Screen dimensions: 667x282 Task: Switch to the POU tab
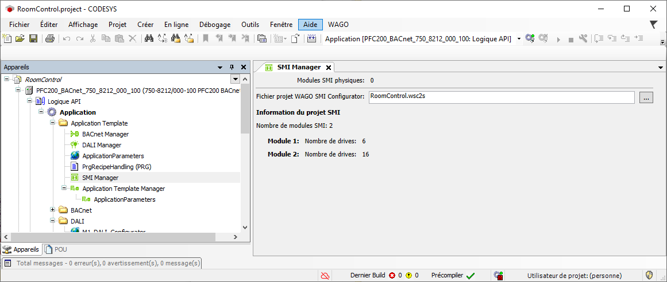[56, 249]
